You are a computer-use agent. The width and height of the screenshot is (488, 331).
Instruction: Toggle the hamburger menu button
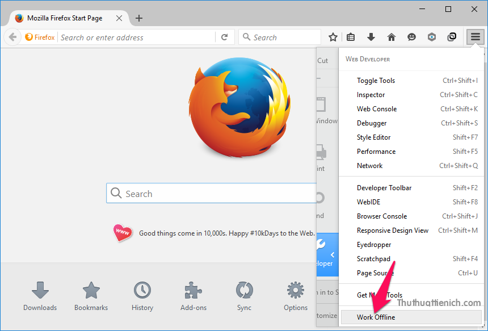tap(476, 37)
